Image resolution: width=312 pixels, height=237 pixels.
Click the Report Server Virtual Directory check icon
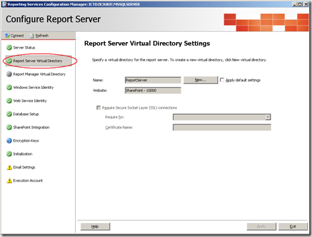[x=9, y=61]
